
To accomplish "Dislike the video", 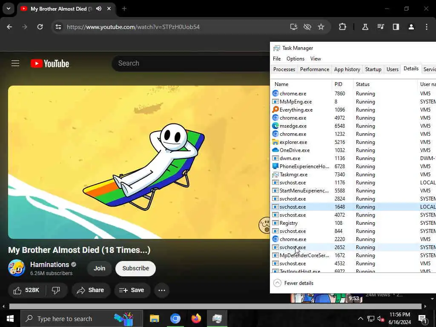I will pyautogui.click(x=56, y=290).
